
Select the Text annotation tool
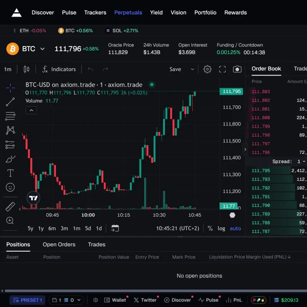pos(10,173)
